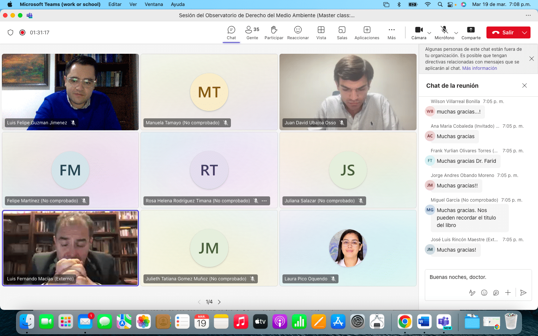The height and width of the screenshot is (336, 538).
Task: Open the Editar menu in menu bar
Action: (115, 4)
